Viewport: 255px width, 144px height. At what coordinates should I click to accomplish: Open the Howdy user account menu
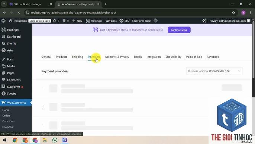pos(230,21)
